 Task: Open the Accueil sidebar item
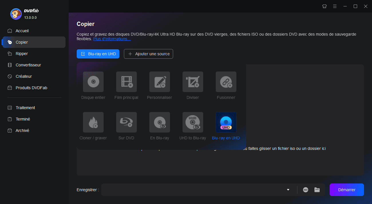pos(34,31)
